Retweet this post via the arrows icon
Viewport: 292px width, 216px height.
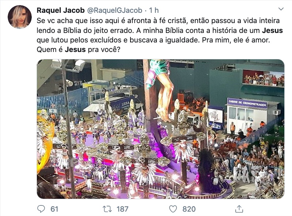107,209
